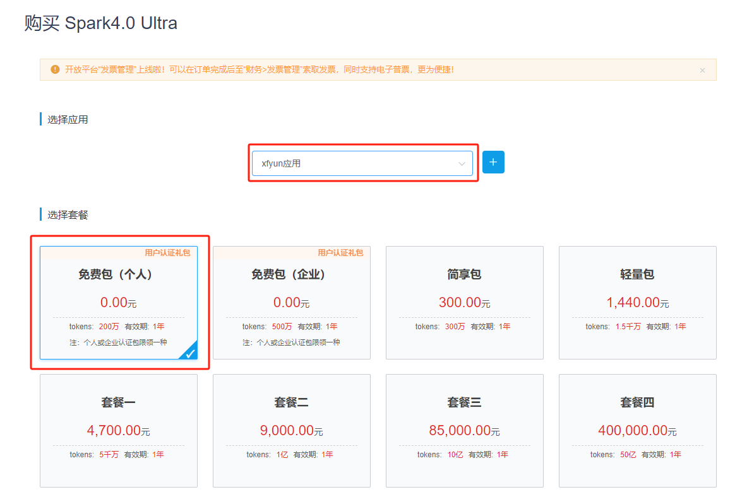The height and width of the screenshot is (497, 735).
Task: Select 套餐一 priced 4,700.00元
Action: (x=119, y=431)
